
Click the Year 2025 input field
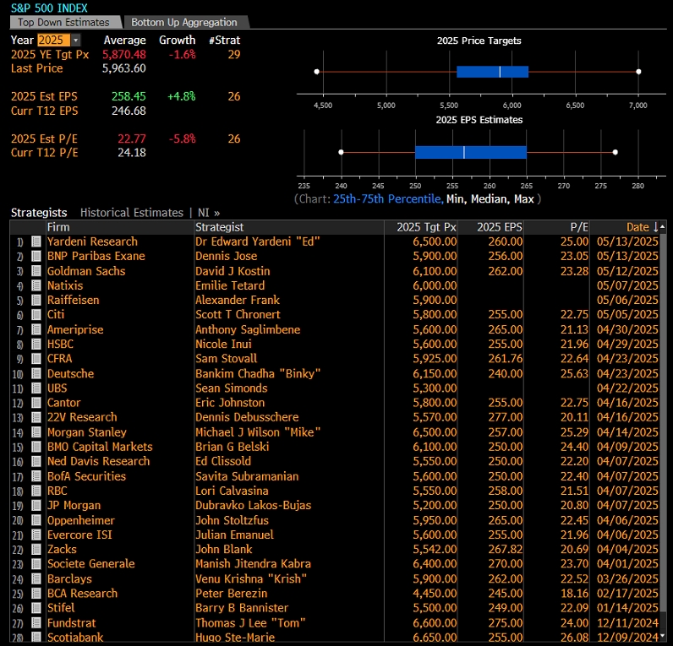pos(53,41)
